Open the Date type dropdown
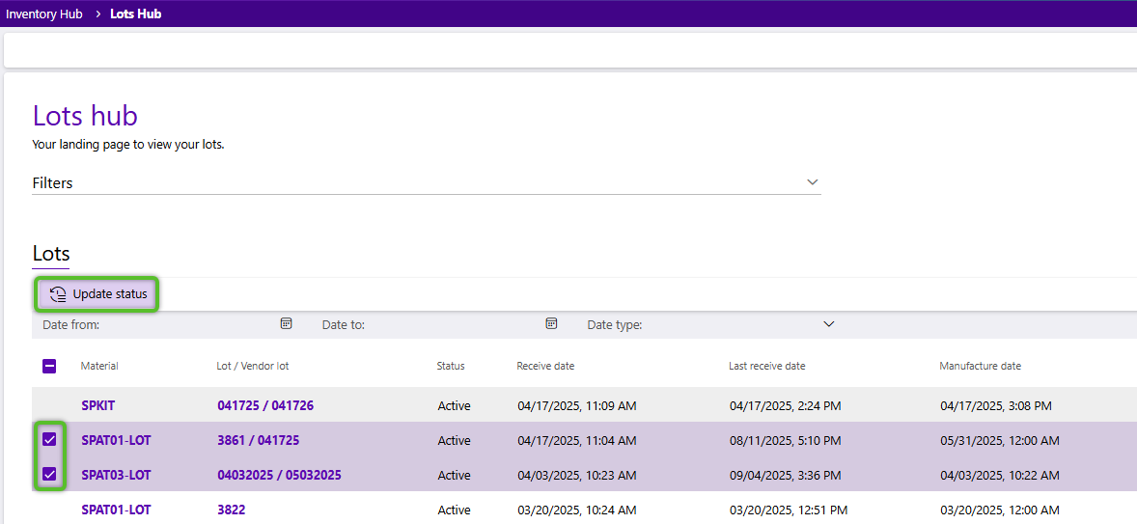Viewport: 1137px width, 524px height. [828, 324]
